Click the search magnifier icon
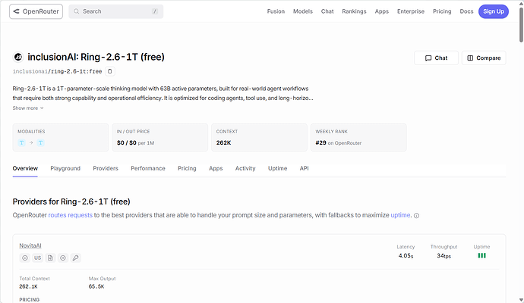 [77, 11]
